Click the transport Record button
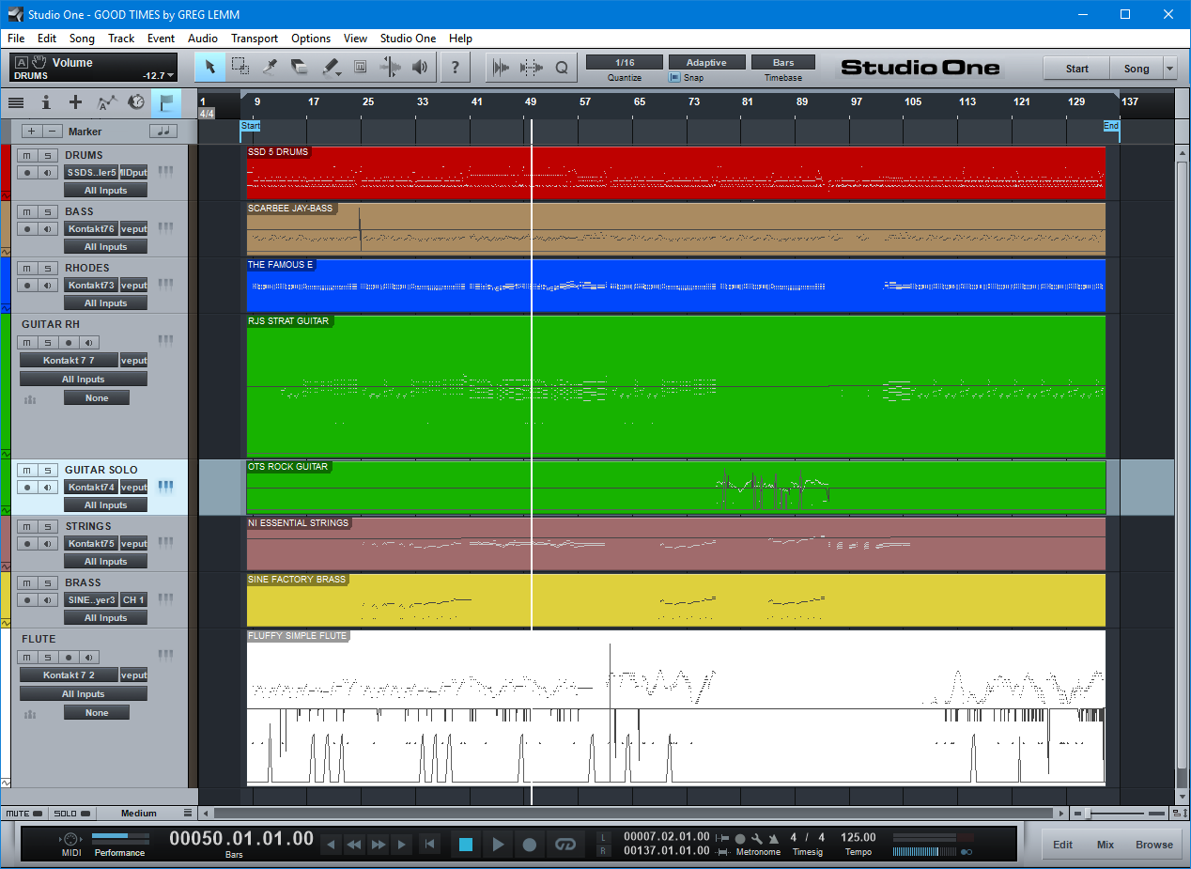 (530, 845)
